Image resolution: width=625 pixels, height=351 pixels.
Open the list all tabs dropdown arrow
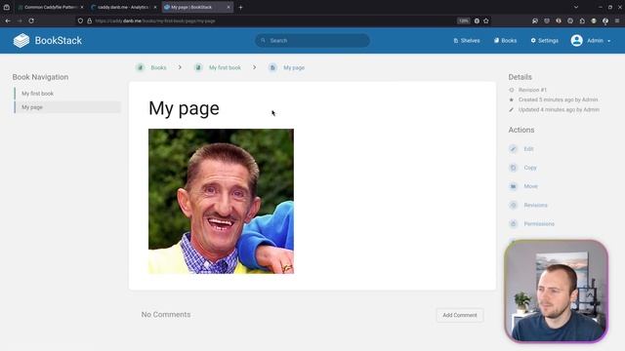pos(576,7)
